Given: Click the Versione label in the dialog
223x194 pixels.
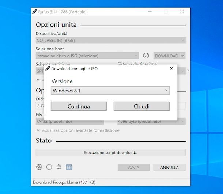Looking at the screenshot, I should click(62, 81).
